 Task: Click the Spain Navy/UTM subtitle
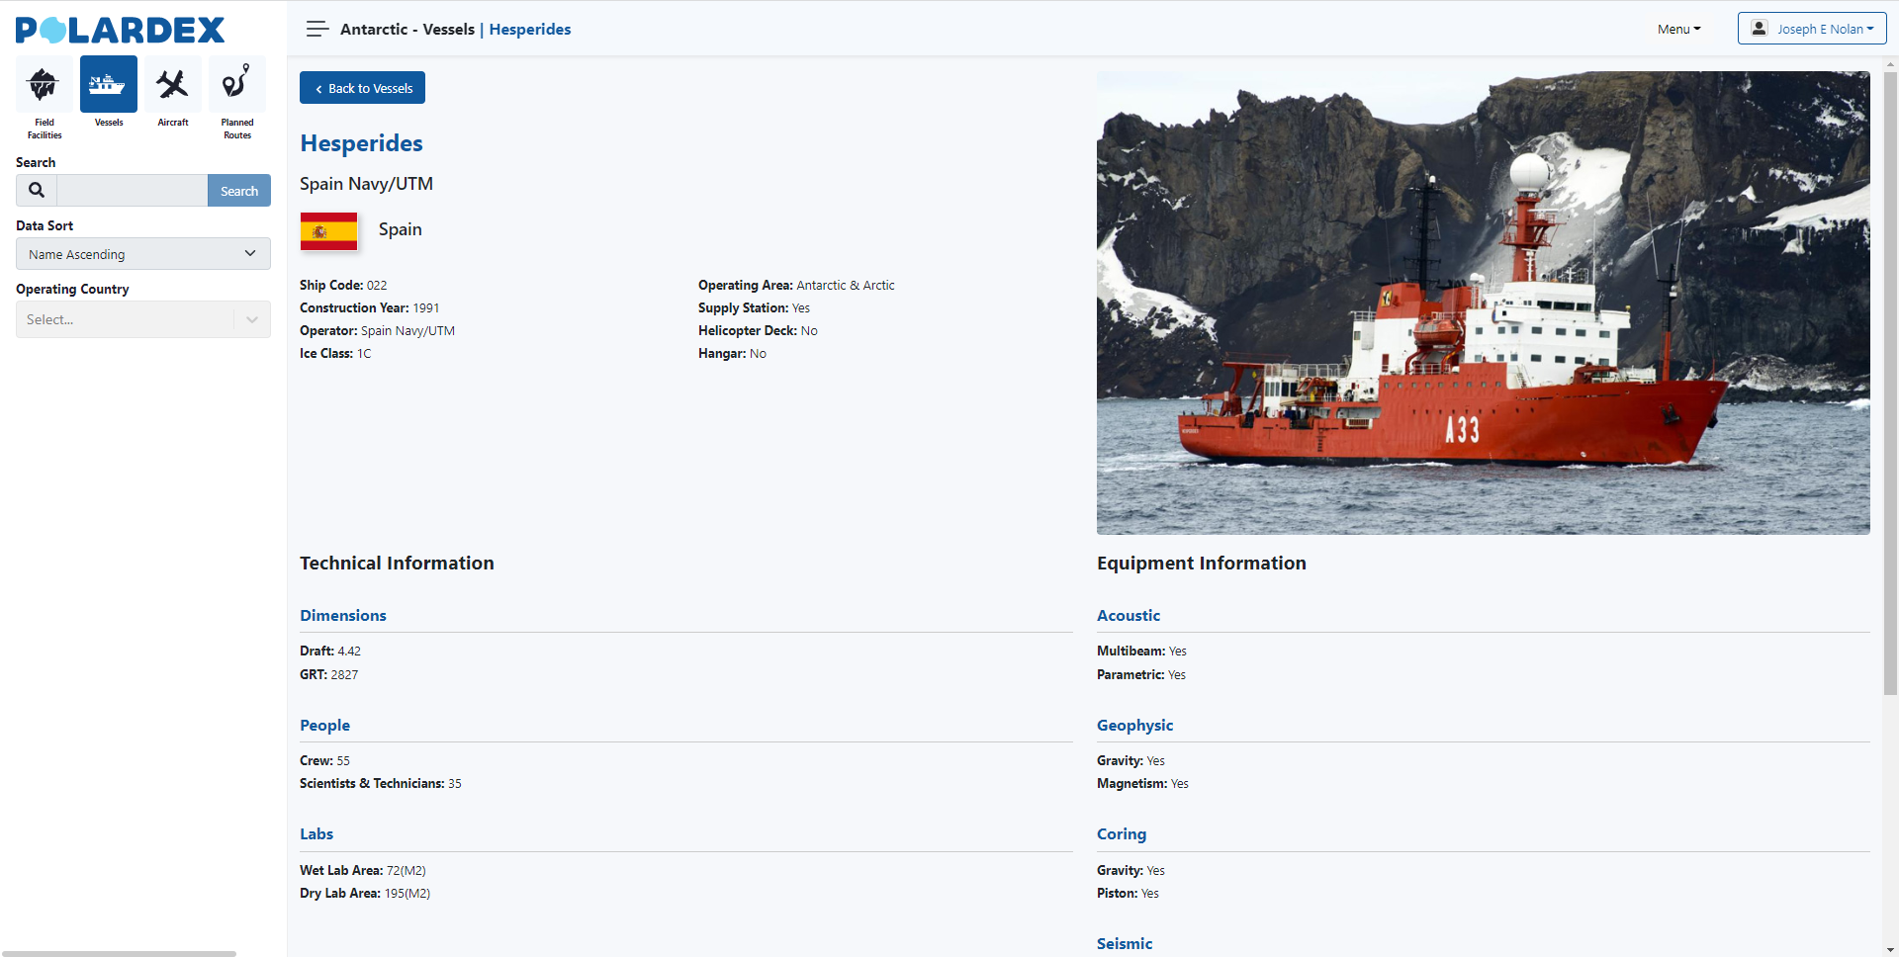[366, 184]
